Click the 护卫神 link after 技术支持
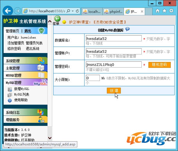The height and width of the screenshot is (151, 178). pyautogui.click(x=26, y=135)
